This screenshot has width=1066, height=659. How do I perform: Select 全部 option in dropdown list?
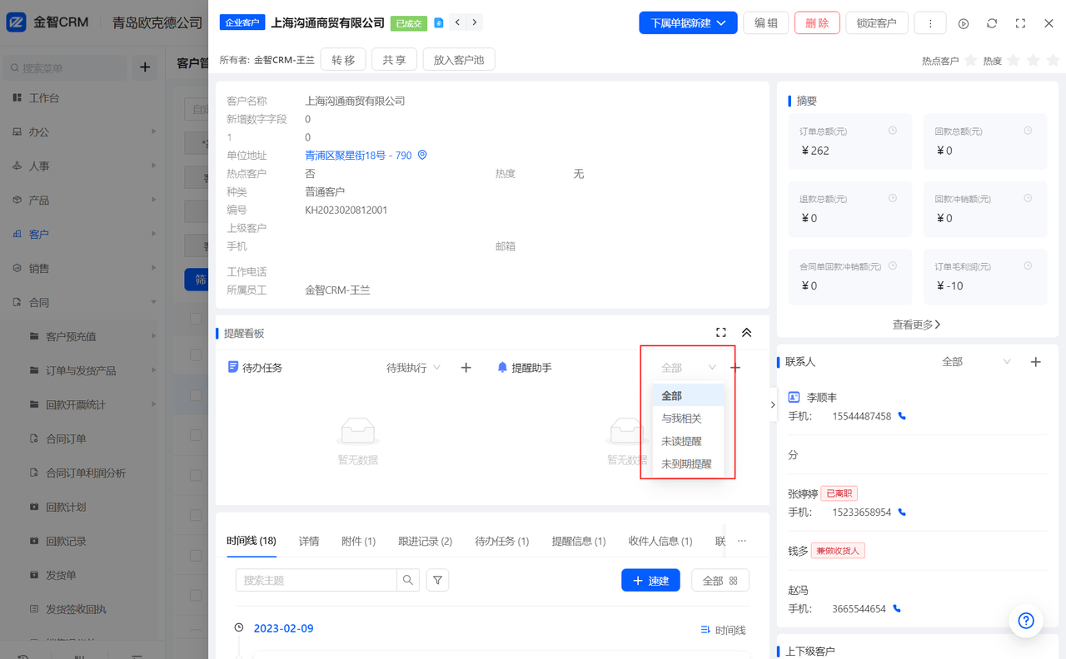pos(688,395)
